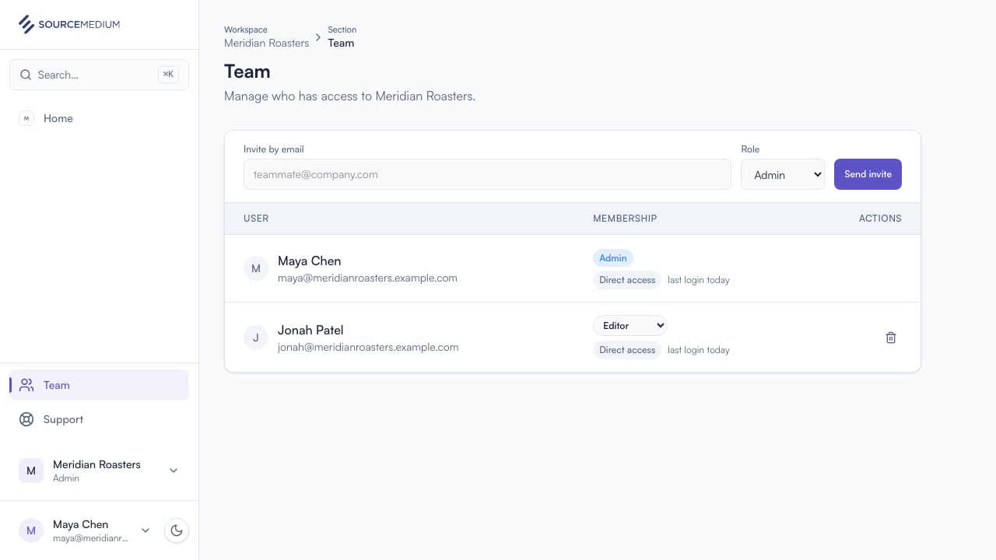Click the Maya Chen account avatar in sidebar
Image resolution: width=996 pixels, height=560 pixels.
tap(31, 530)
